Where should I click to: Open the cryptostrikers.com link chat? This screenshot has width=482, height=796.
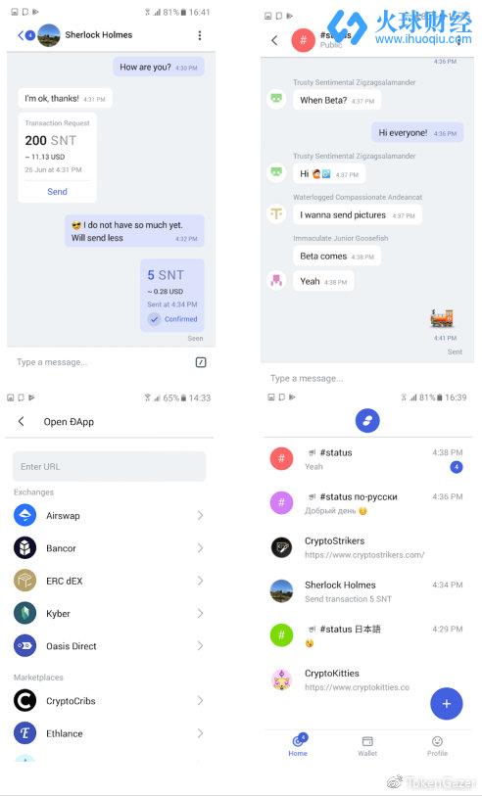coord(366,547)
